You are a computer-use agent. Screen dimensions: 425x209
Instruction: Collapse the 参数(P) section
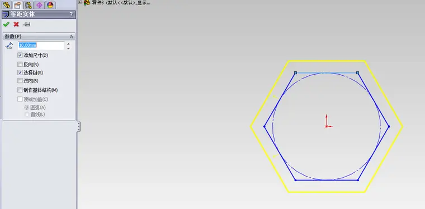pos(71,36)
